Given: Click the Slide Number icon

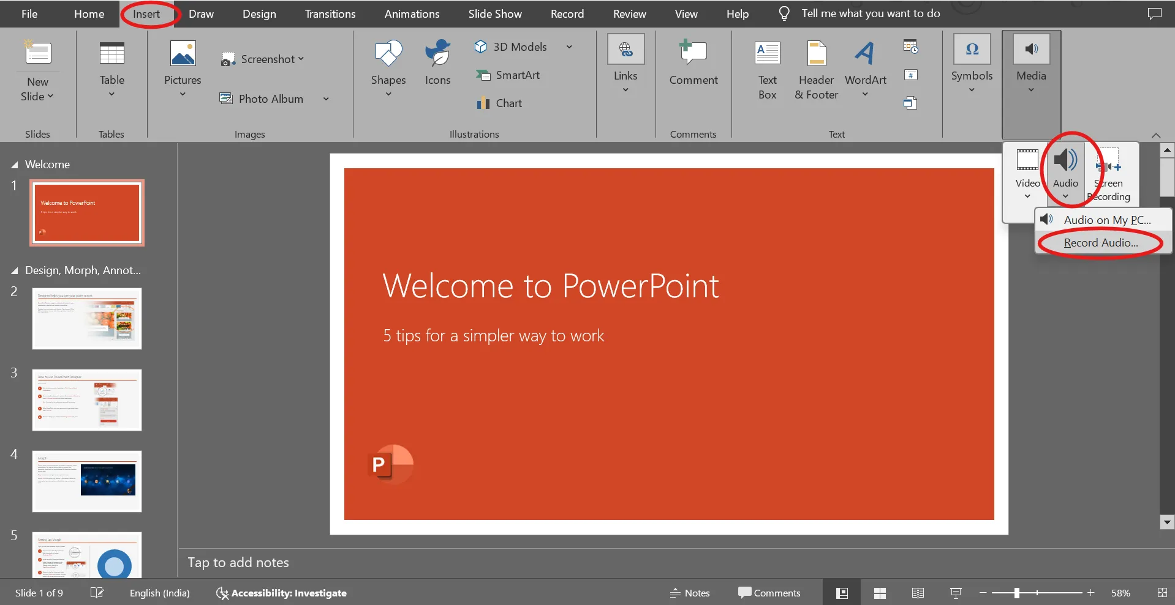Looking at the screenshot, I should click(910, 75).
